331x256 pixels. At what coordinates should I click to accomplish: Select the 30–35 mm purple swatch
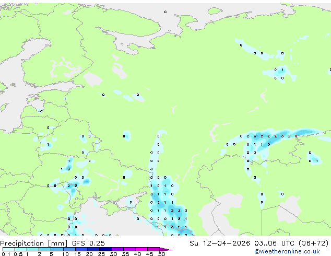(117, 249)
